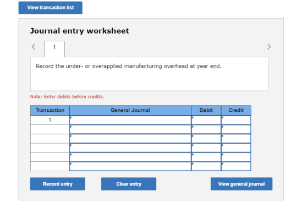The image size is (308, 212).
Task: Click Debit field in fourth row
Action: [x=206, y=148]
